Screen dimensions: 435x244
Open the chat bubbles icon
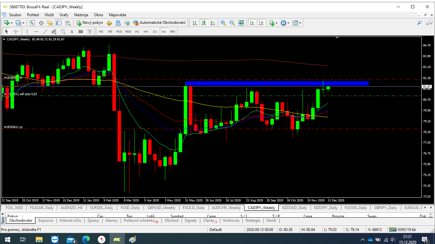(x=429, y=23)
